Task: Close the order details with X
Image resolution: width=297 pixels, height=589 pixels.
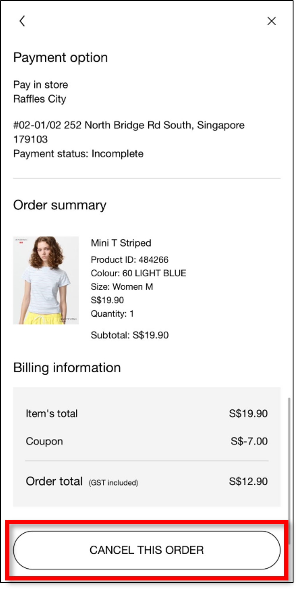Action: click(x=271, y=21)
